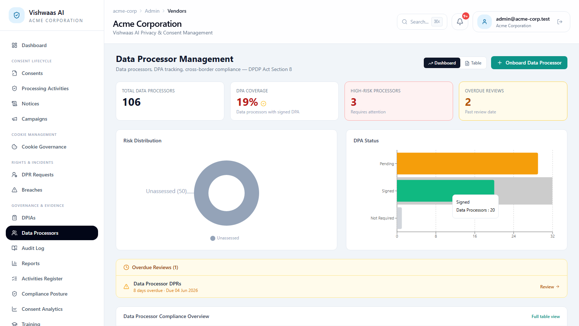Open Consent Analytics
The image size is (579, 326).
52,309
